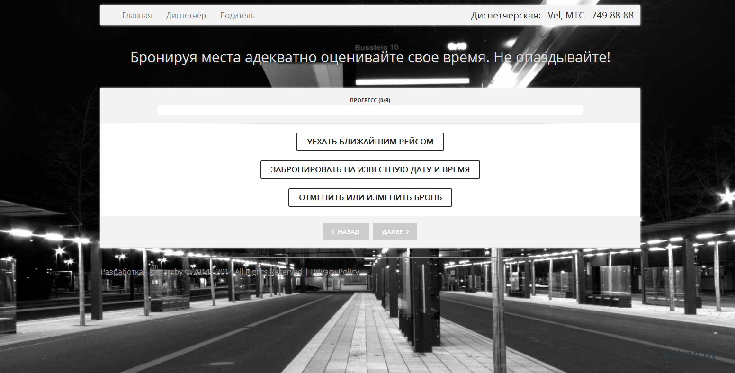Open the Диспетчер navigation item

[186, 15]
